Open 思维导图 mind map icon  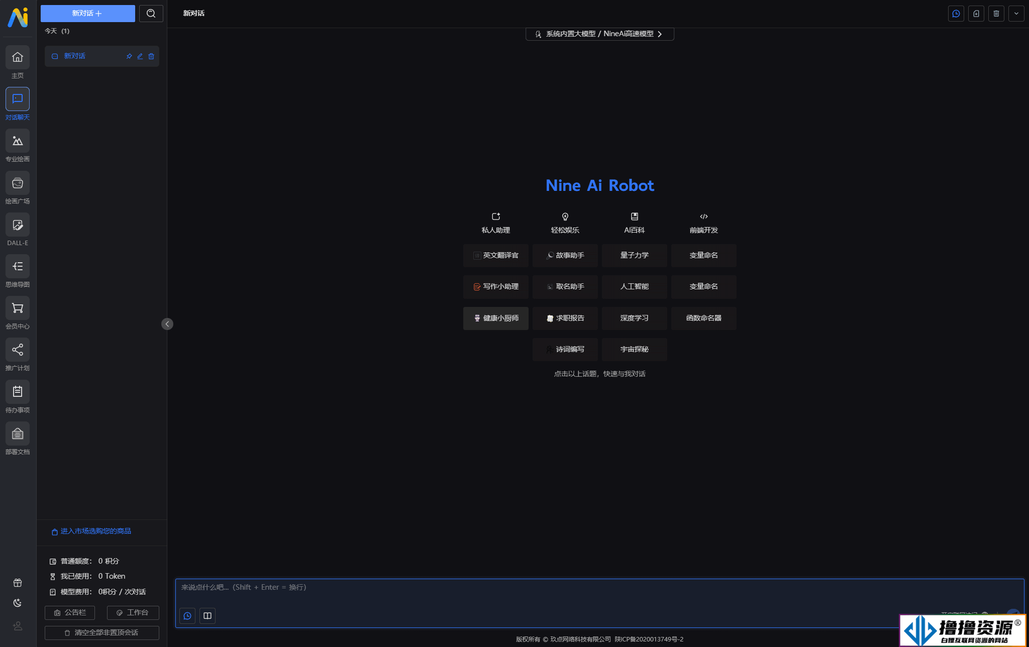18,266
